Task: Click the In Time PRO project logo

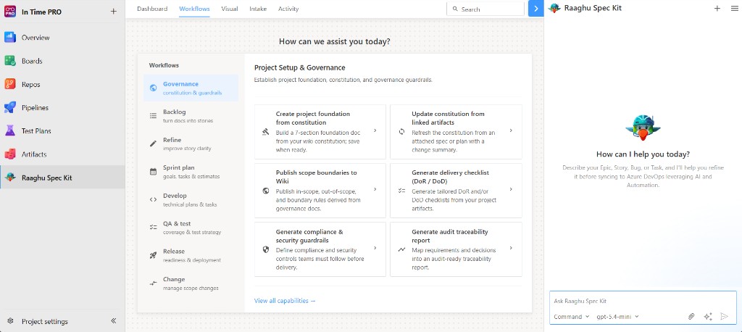Action: [x=10, y=12]
